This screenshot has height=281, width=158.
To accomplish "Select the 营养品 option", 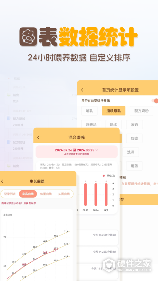I will point(91,125).
